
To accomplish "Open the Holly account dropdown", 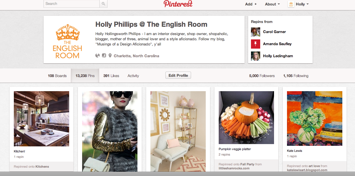I will pyautogui.click(x=298, y=4).
